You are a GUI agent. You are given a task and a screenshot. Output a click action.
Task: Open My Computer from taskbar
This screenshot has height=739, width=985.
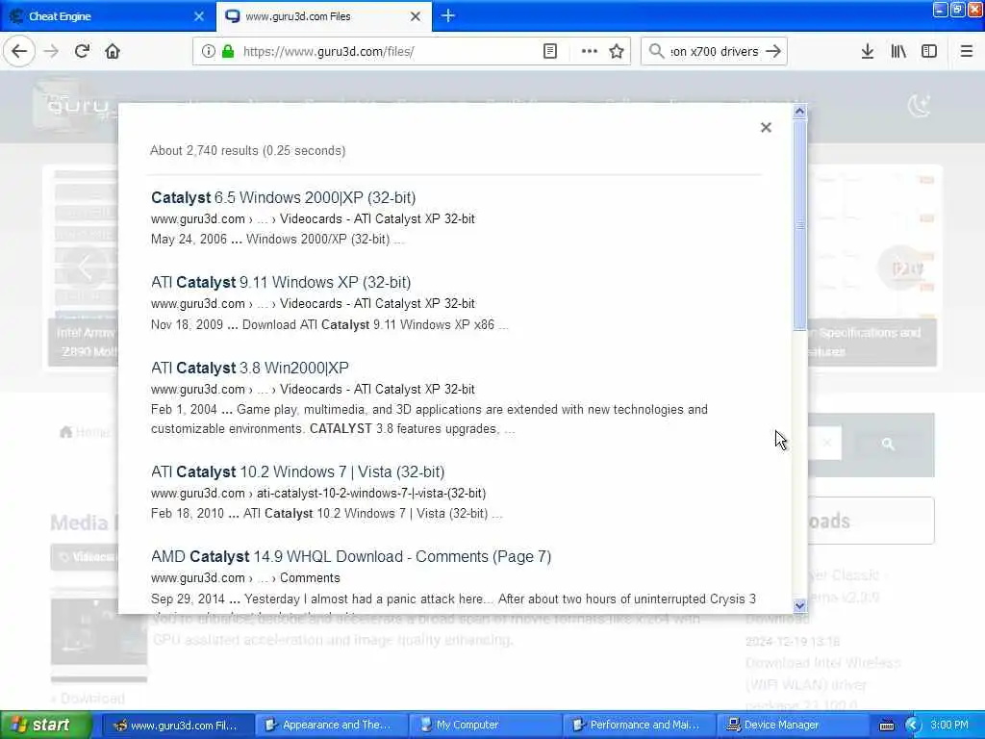click(x=485, y=726)
